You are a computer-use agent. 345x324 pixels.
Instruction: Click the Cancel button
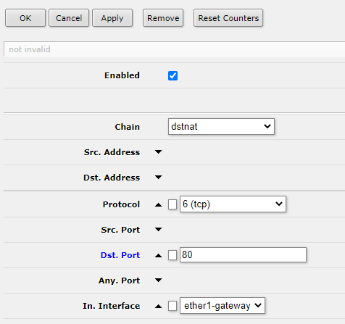69,18
